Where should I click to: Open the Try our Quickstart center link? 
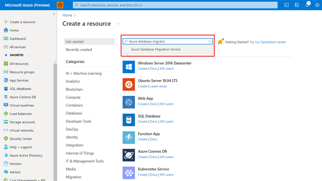268,42
